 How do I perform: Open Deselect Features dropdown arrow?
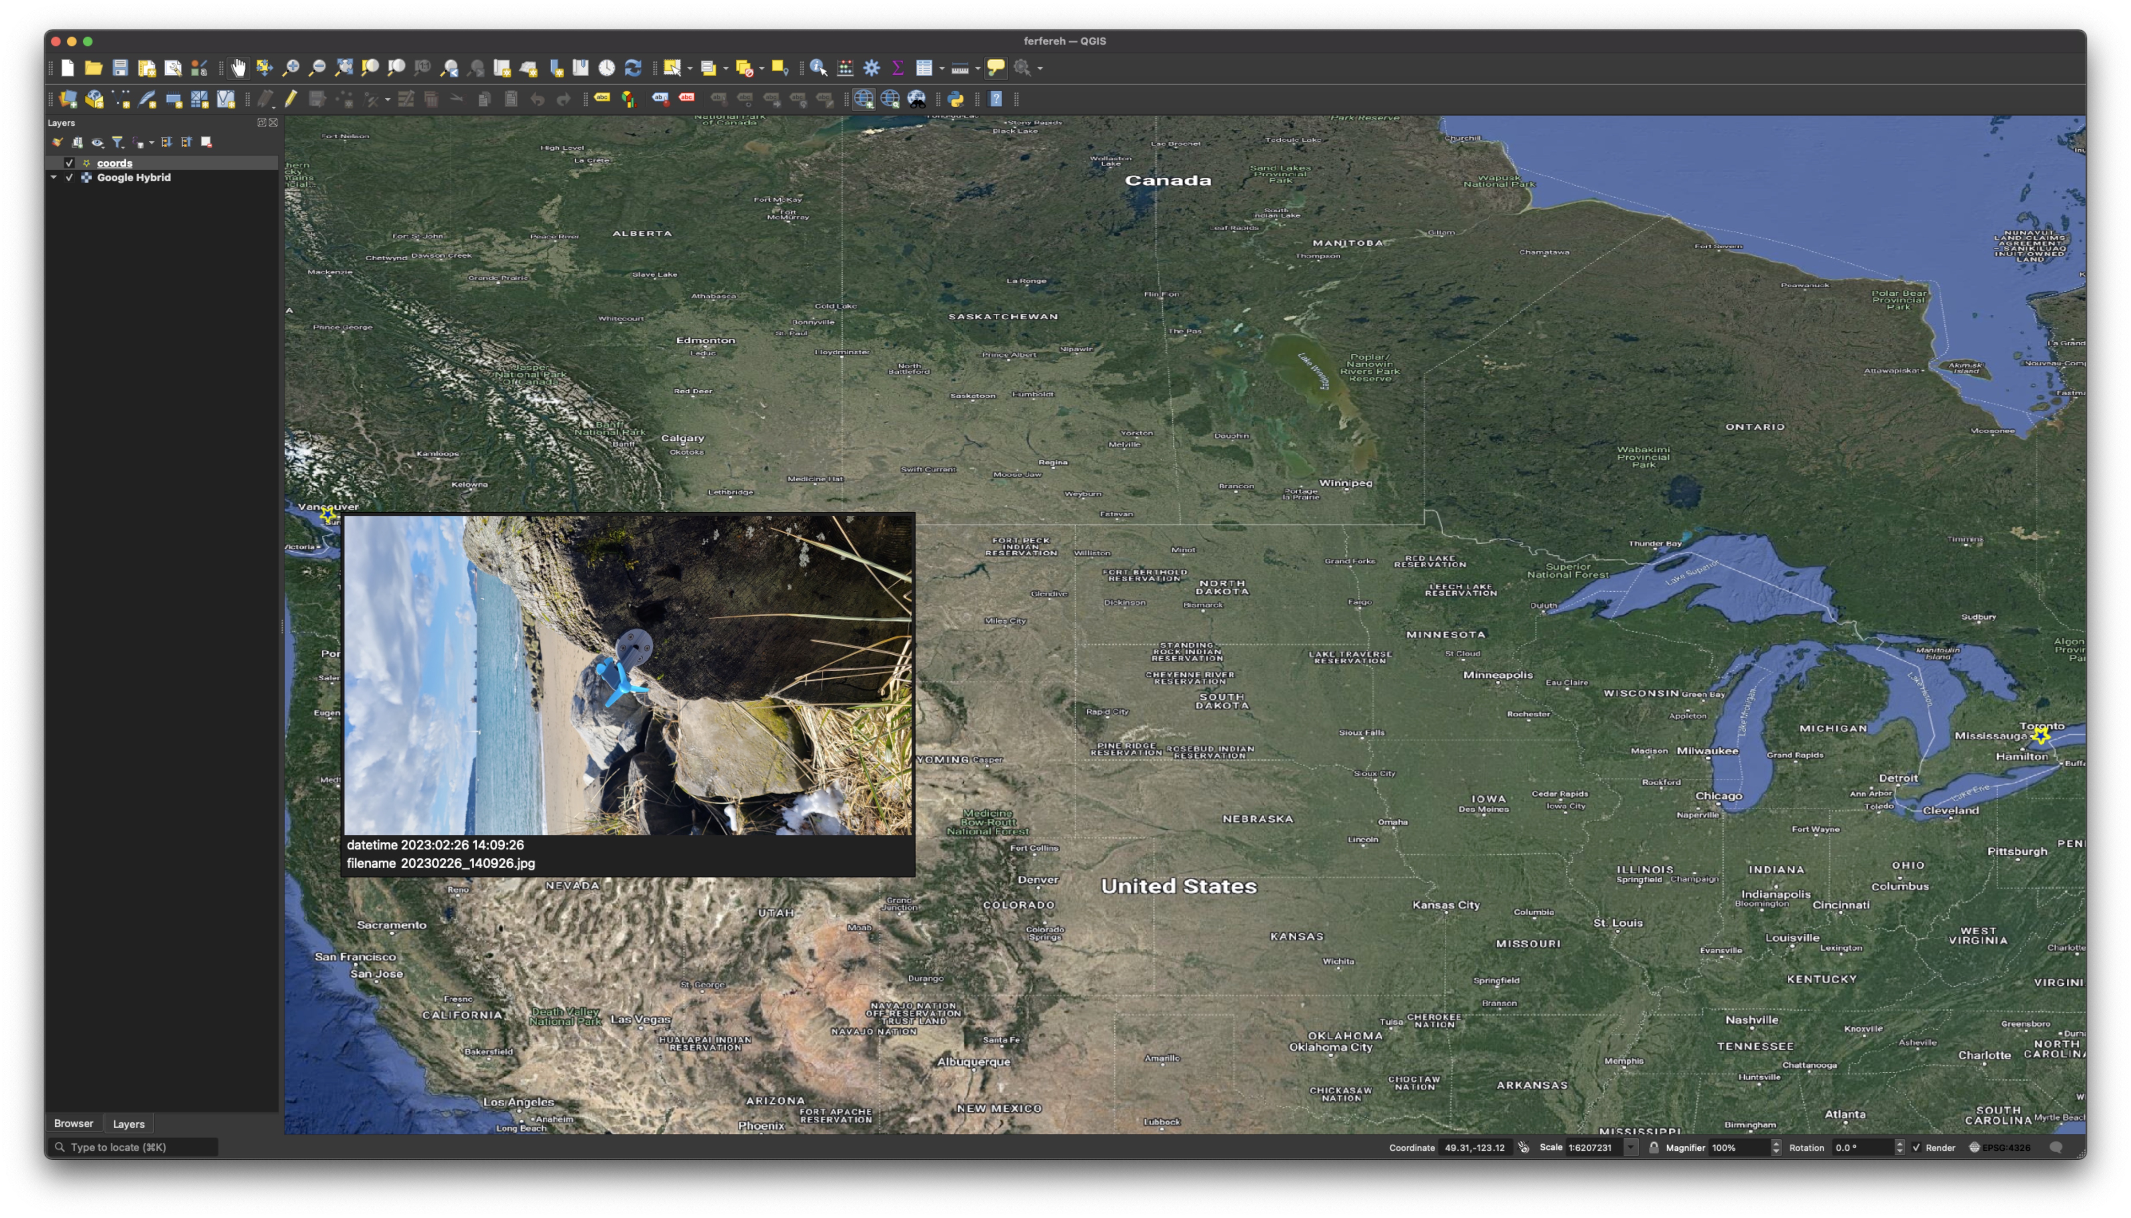click(x=762, y=69)
